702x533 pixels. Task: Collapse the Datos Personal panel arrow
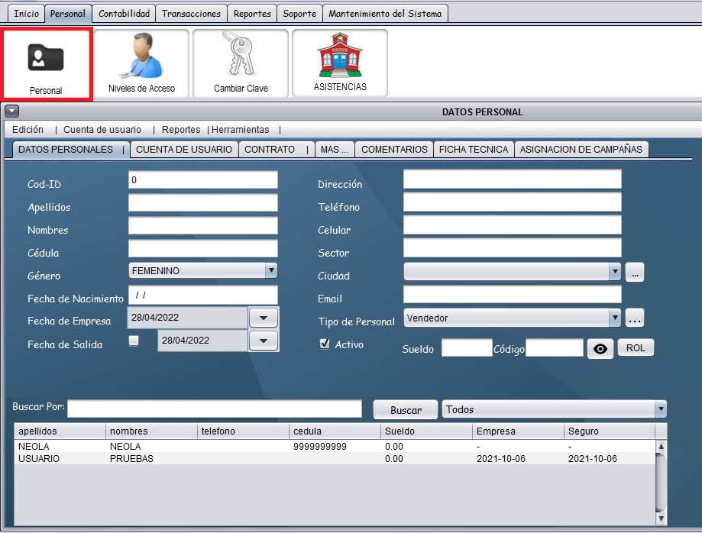point(11,111)
